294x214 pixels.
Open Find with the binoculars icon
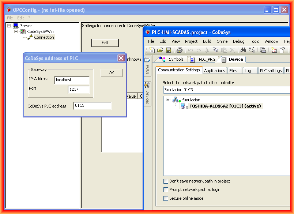pos(243,50)
